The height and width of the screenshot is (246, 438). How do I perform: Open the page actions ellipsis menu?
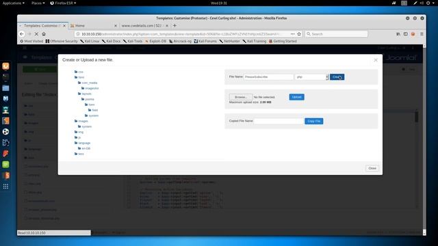(292, 33)
